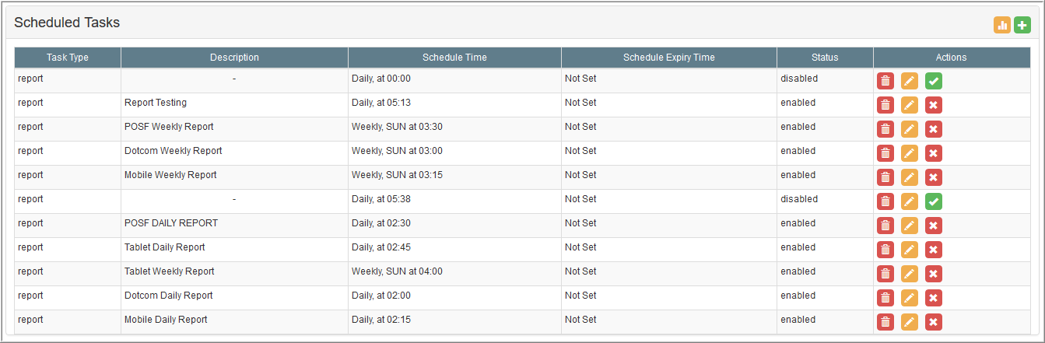Click the orange chart icon in header
This screenshot has width=1045, height=343.
(1002, 25)
